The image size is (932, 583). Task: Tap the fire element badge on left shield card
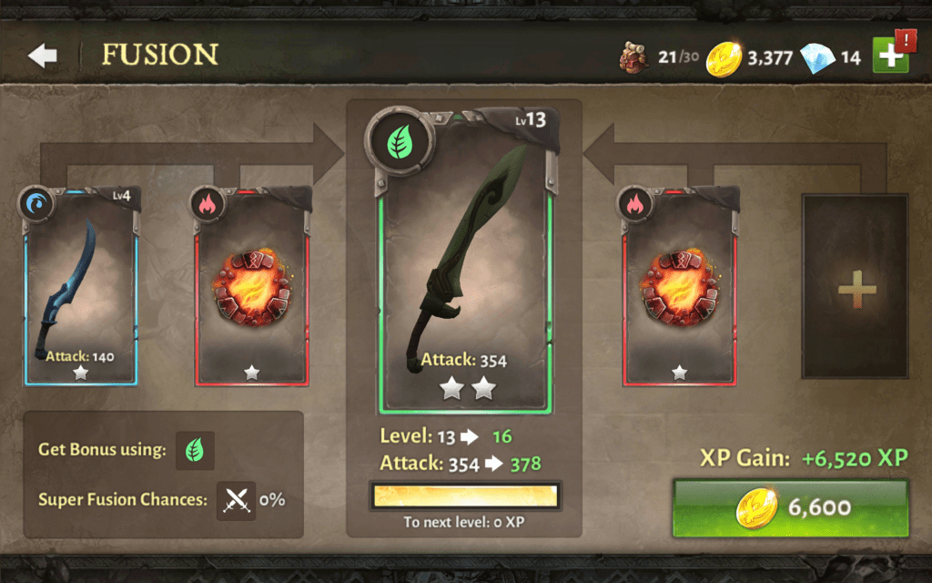pyautogui.click(x=208, y=204)
